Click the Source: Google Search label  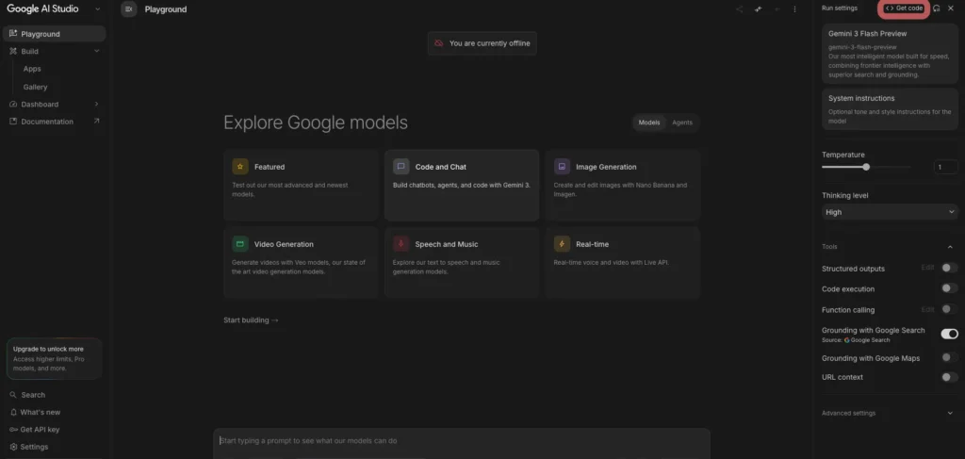point(856,340)
